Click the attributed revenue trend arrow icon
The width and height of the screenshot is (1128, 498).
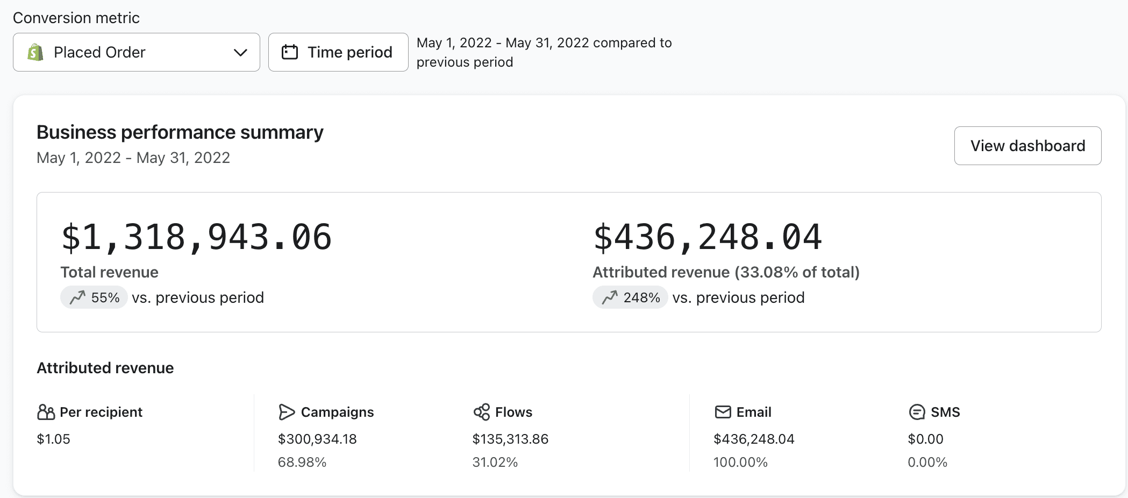pos(610,297)
